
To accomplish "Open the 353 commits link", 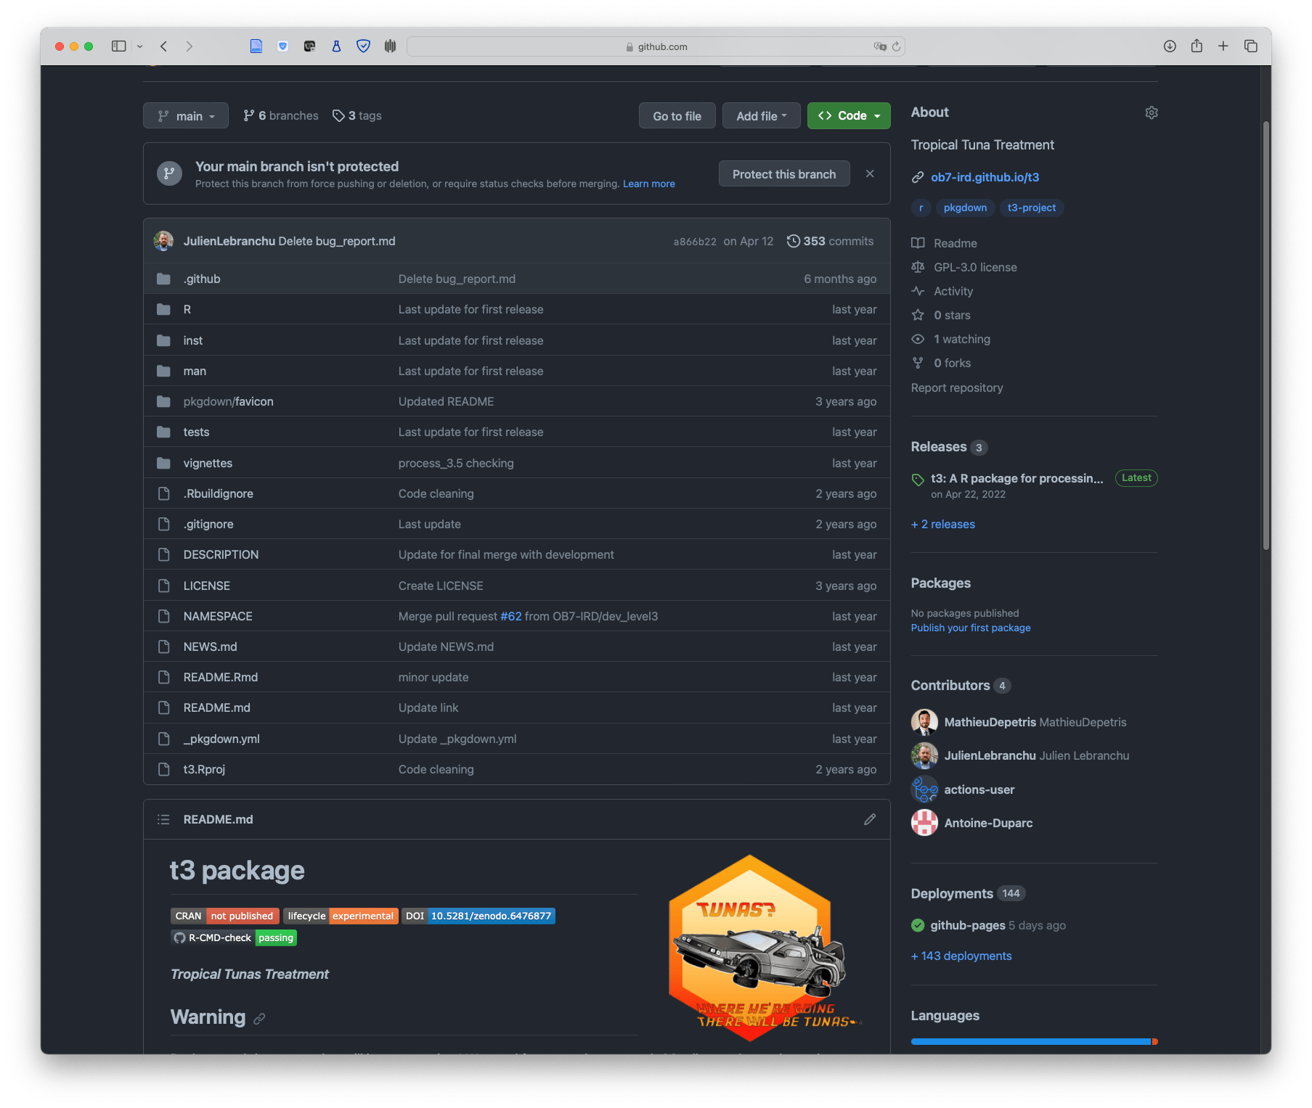I will pyautogui.click(x=831, y=241).
